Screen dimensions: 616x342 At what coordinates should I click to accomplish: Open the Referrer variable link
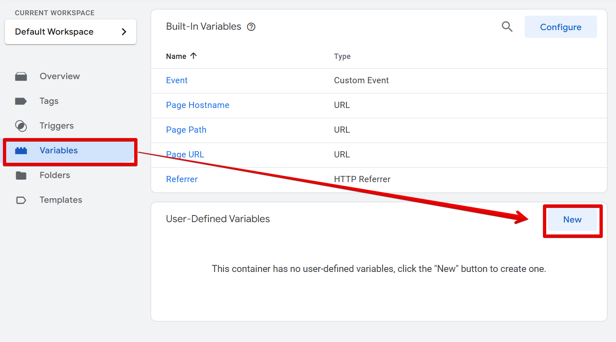point(182,179)
